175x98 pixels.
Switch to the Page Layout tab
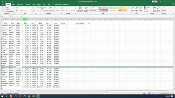pos(20,4)
